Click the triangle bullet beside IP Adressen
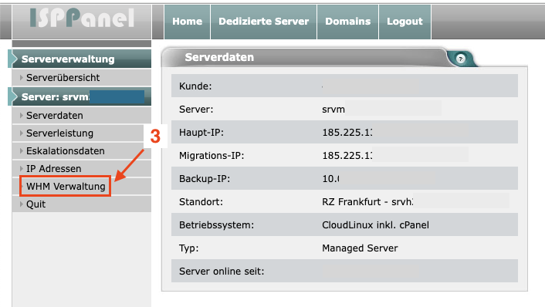The height and width of the screenshot is (307, 545). [x=21, y=168]
